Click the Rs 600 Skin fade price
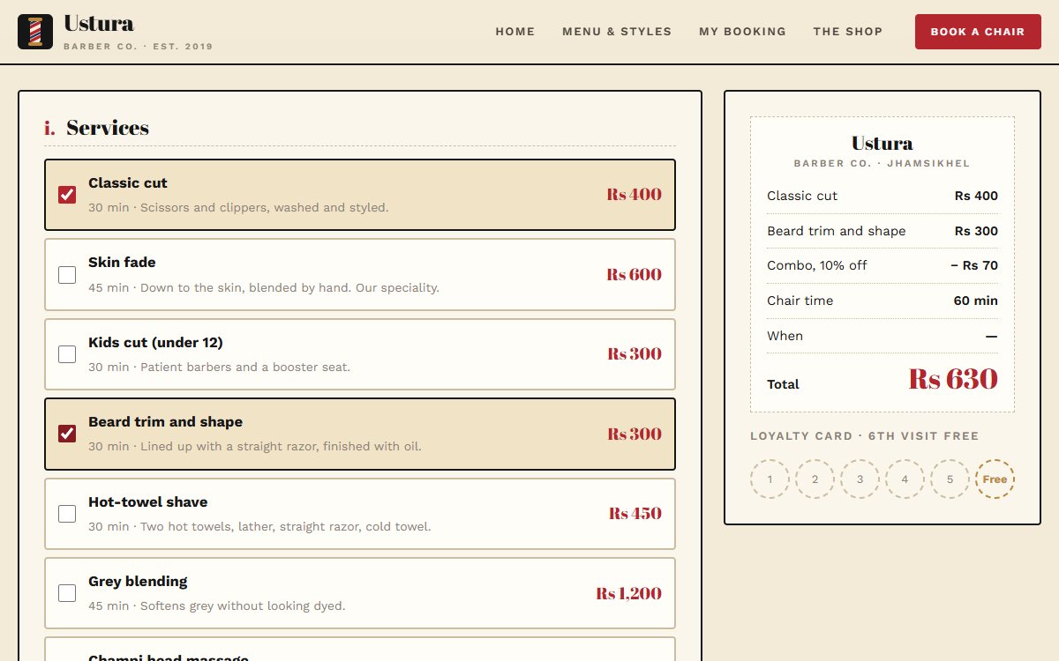 click(x=634, y=275)
